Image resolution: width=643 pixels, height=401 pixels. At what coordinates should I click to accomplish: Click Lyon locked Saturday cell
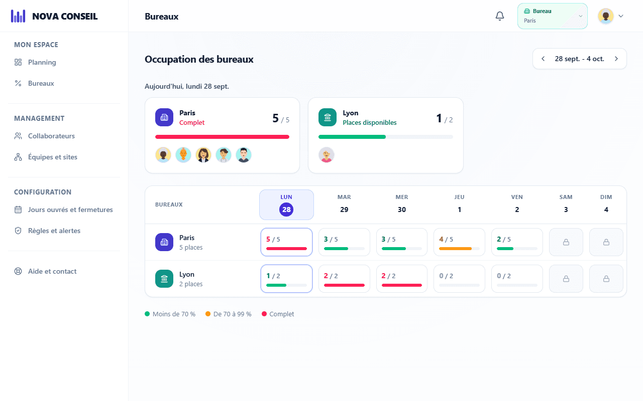(566, 279)
